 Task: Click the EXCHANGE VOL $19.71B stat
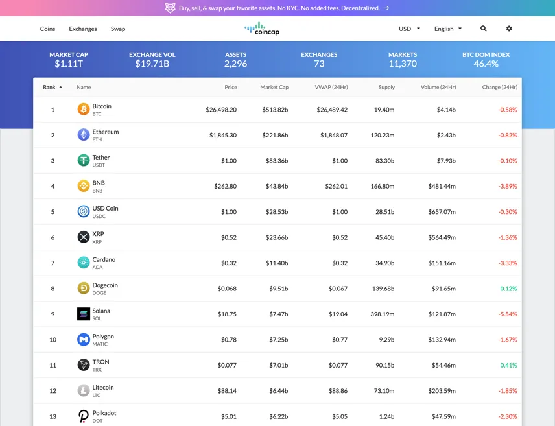coord(152,60)
